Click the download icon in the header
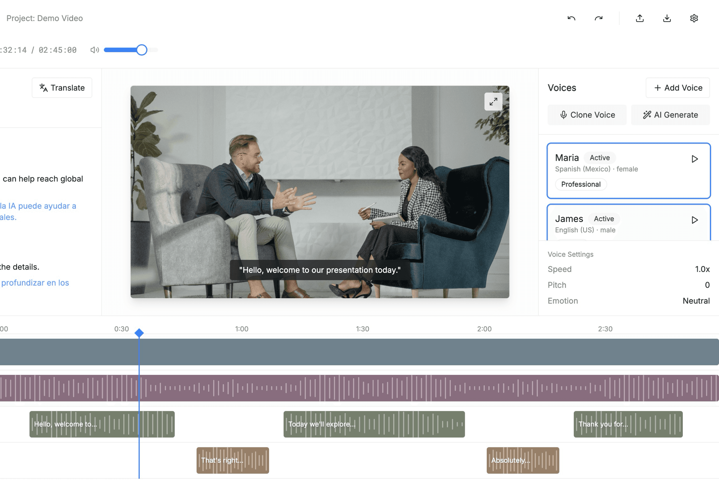Viewport: 719px width, 486px height. 667,18
